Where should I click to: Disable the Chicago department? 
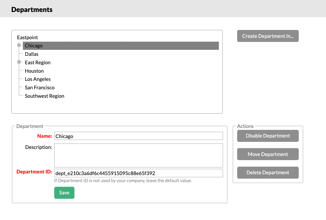(268, 136)
